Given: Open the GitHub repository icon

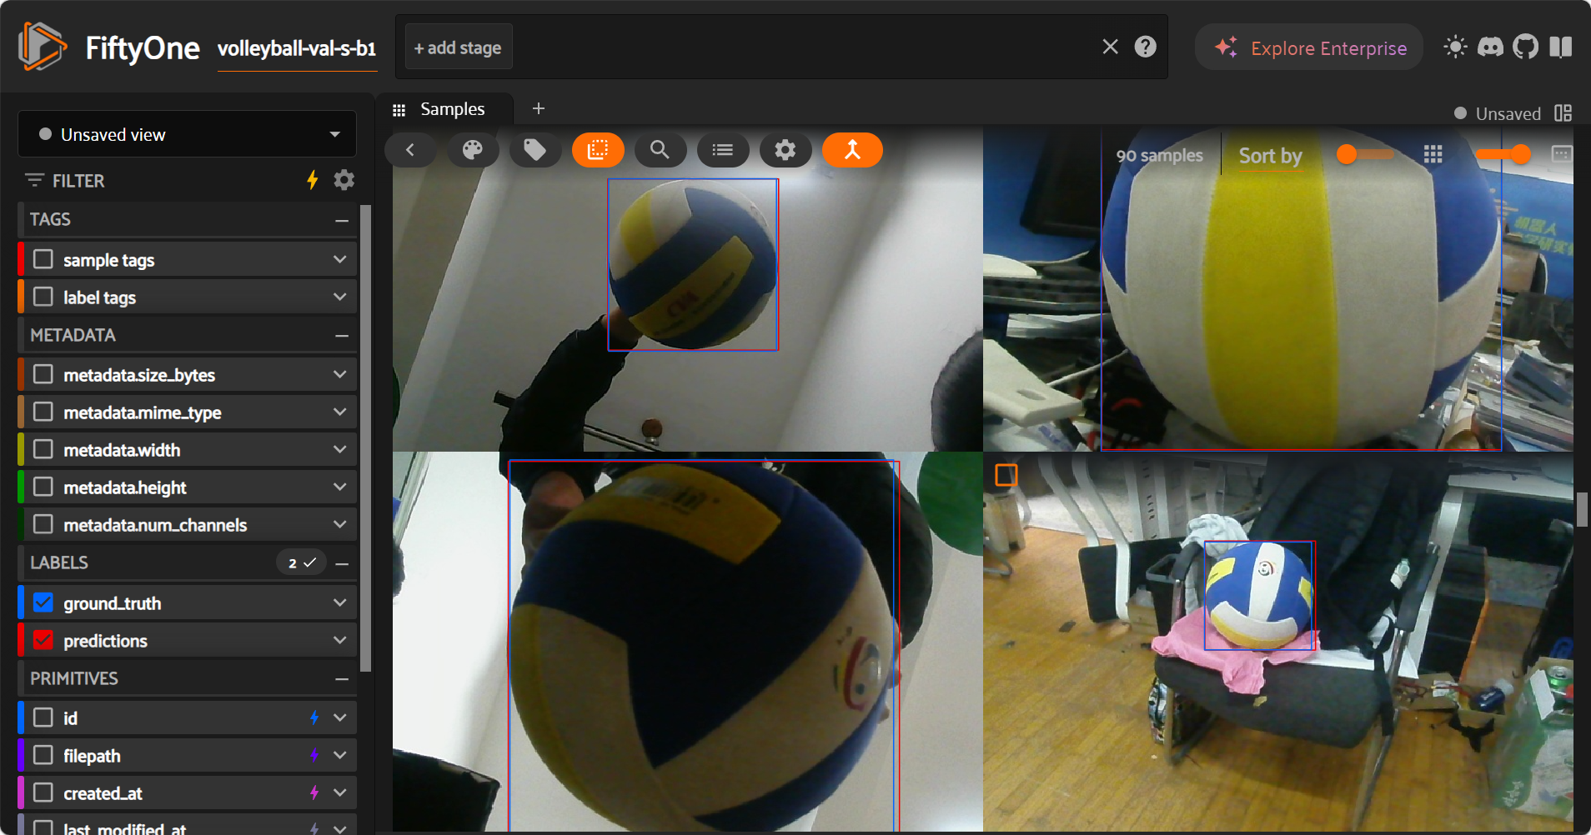Looking at the screenshot, I should pos(1525,47).
